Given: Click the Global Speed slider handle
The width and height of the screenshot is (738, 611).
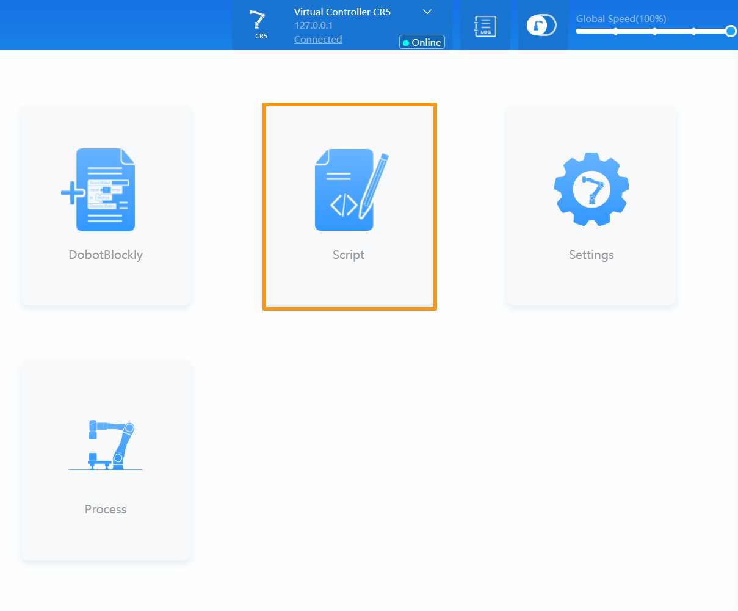Looking at the screenshot, I should click(731, 31).
